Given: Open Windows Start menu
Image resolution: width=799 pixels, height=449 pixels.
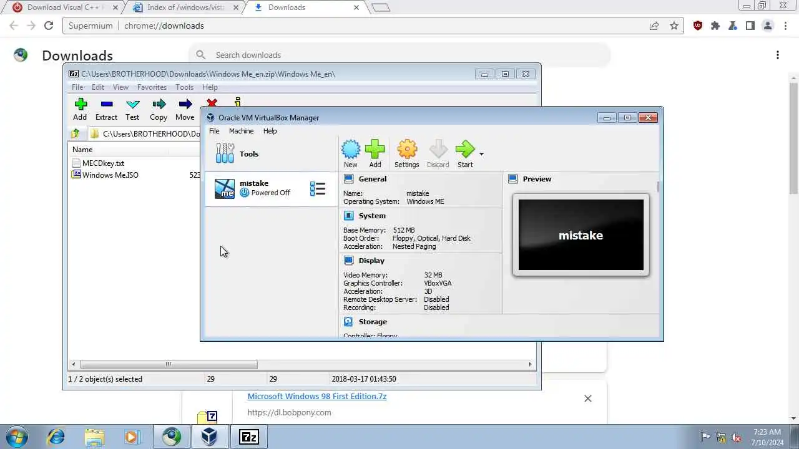Looking at the screenshot, I should [17, 437].
